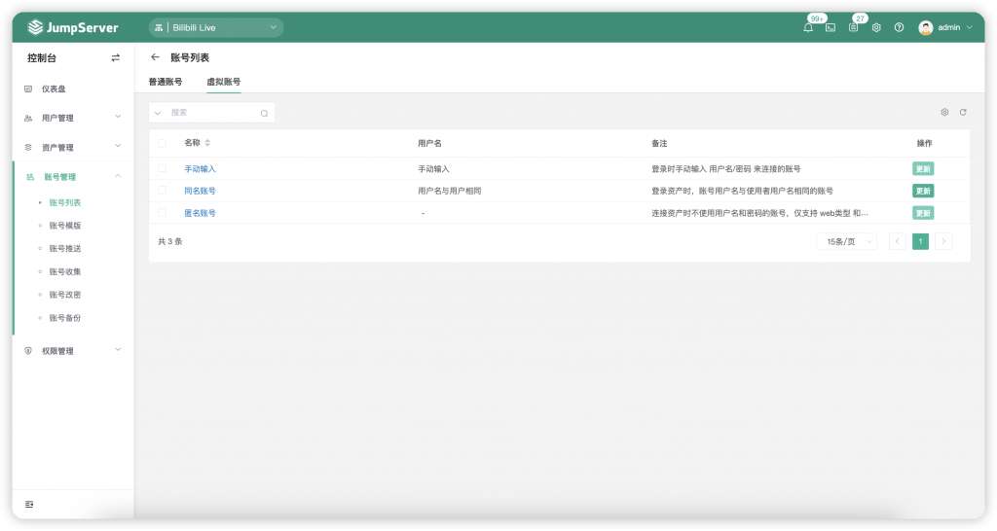Viewport: 997px width, 531px height.
Task: Click the admin avatar picture
Action: [926, 27]
